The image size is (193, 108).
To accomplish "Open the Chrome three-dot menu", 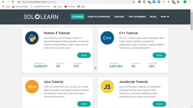I will coord(190,2).
